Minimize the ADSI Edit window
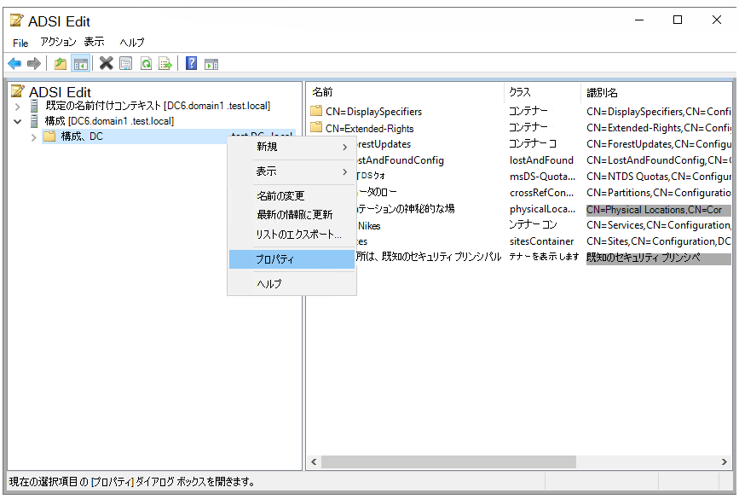 pos(639,20)
